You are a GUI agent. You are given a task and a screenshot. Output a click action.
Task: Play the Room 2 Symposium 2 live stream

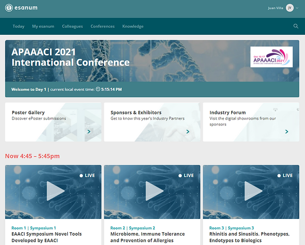pos(154,191)
